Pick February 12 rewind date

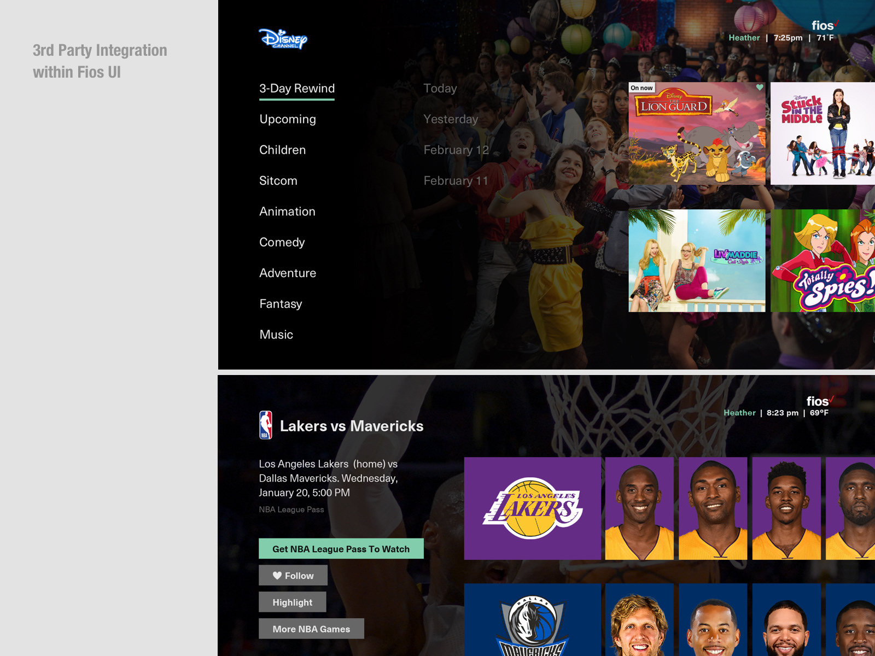point(456,150)
